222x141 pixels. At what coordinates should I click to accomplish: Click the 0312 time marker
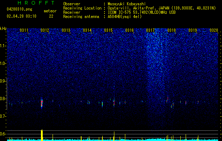coord(45,30)
